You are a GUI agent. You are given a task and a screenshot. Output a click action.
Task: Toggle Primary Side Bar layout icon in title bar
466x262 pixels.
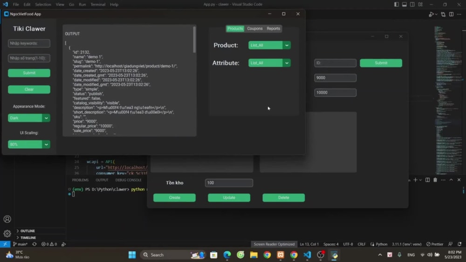point(397,5)
